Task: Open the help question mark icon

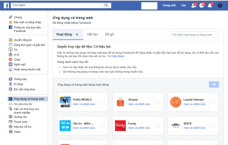Action: pyautogui.click(x=220, y=5)
